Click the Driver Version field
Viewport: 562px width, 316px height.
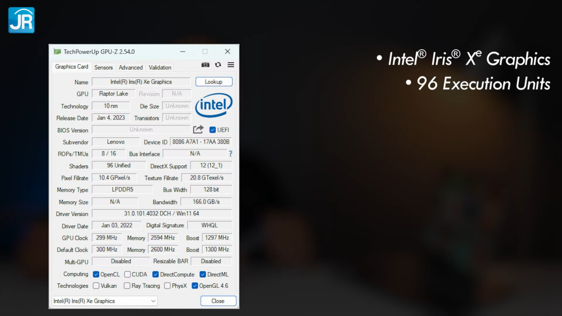pos(162,214)
